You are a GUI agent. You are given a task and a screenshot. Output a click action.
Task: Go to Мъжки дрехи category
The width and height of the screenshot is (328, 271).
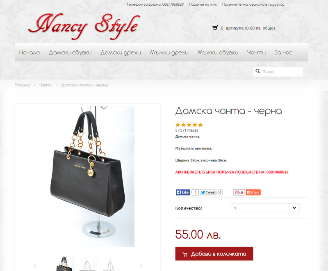point(169,52)
